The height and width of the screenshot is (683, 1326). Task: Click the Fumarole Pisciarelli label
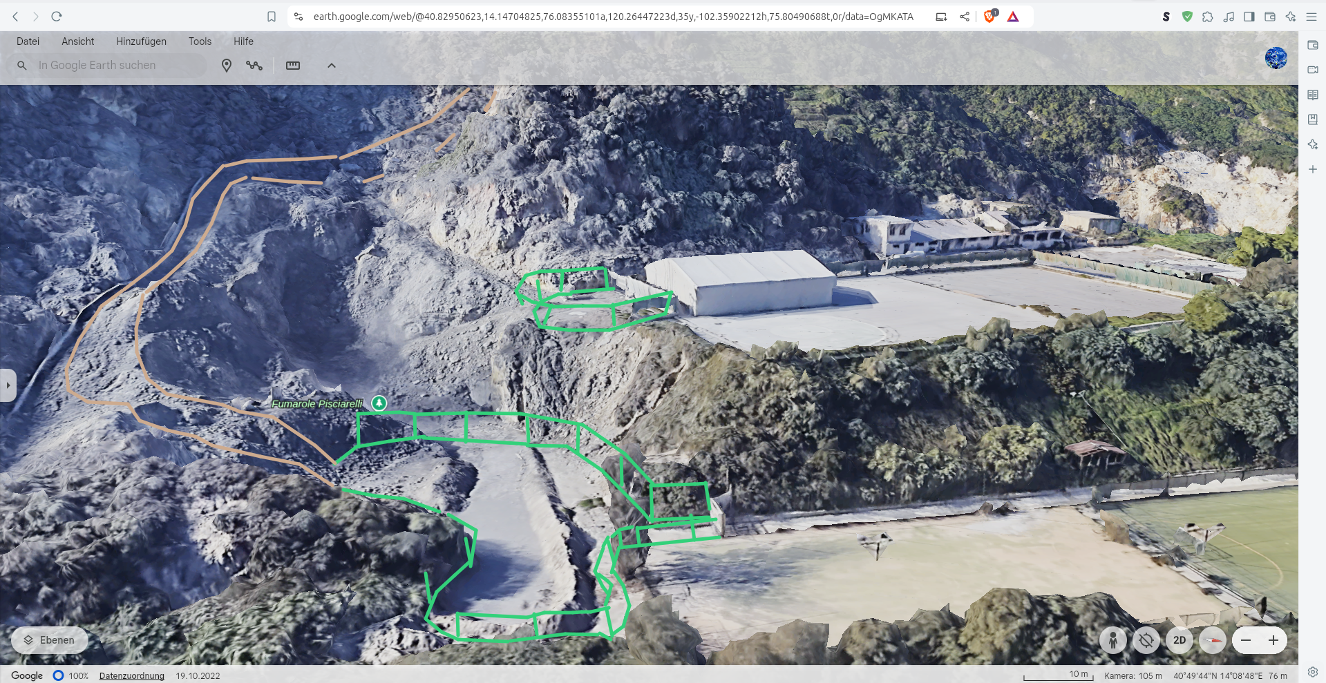tap(317, 403)
